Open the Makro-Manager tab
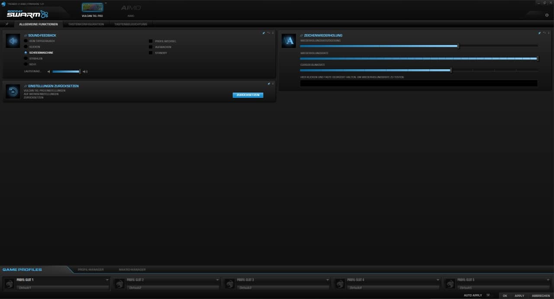The height and width of the screenshot is (299, 554). [x=132, y=270]
